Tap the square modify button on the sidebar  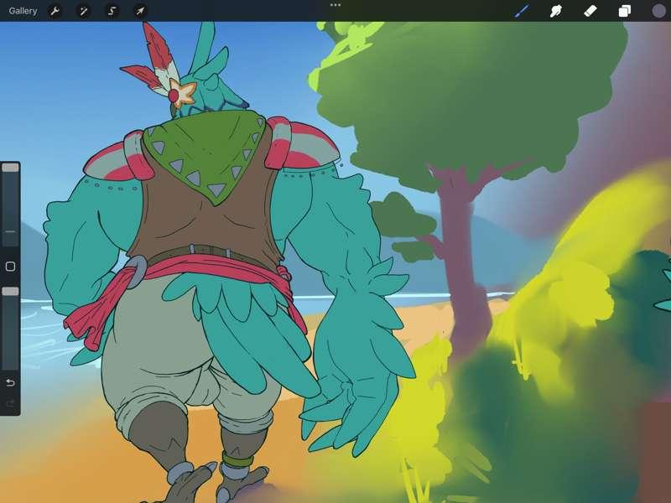[x=10, y=267]
